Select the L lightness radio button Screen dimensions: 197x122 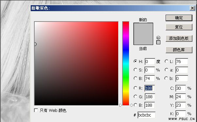click(x=166, y=61)
